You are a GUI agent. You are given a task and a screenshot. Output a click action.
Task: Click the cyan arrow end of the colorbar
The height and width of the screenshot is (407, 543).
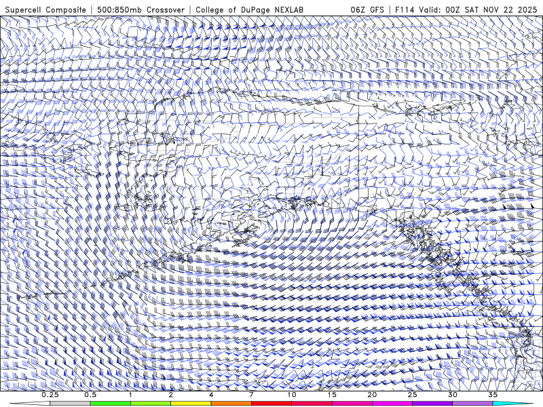(512, 404)
